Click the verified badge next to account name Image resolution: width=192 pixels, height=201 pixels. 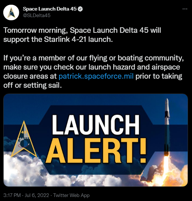tap(80, 9)
